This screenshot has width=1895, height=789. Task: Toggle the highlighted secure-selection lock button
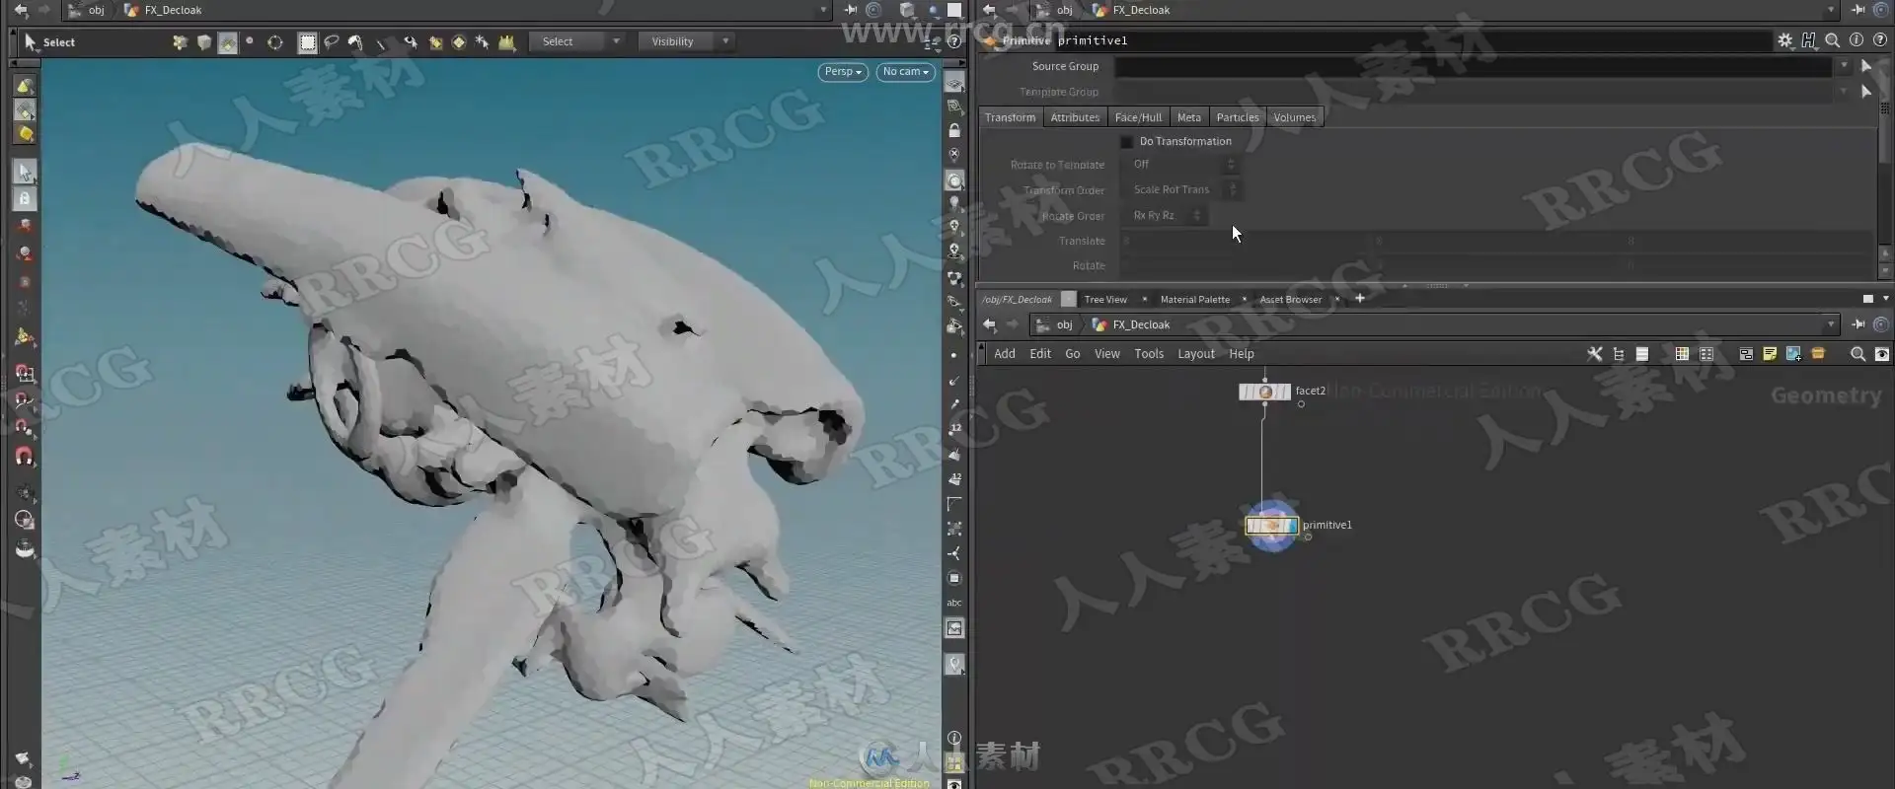point(25,198)
